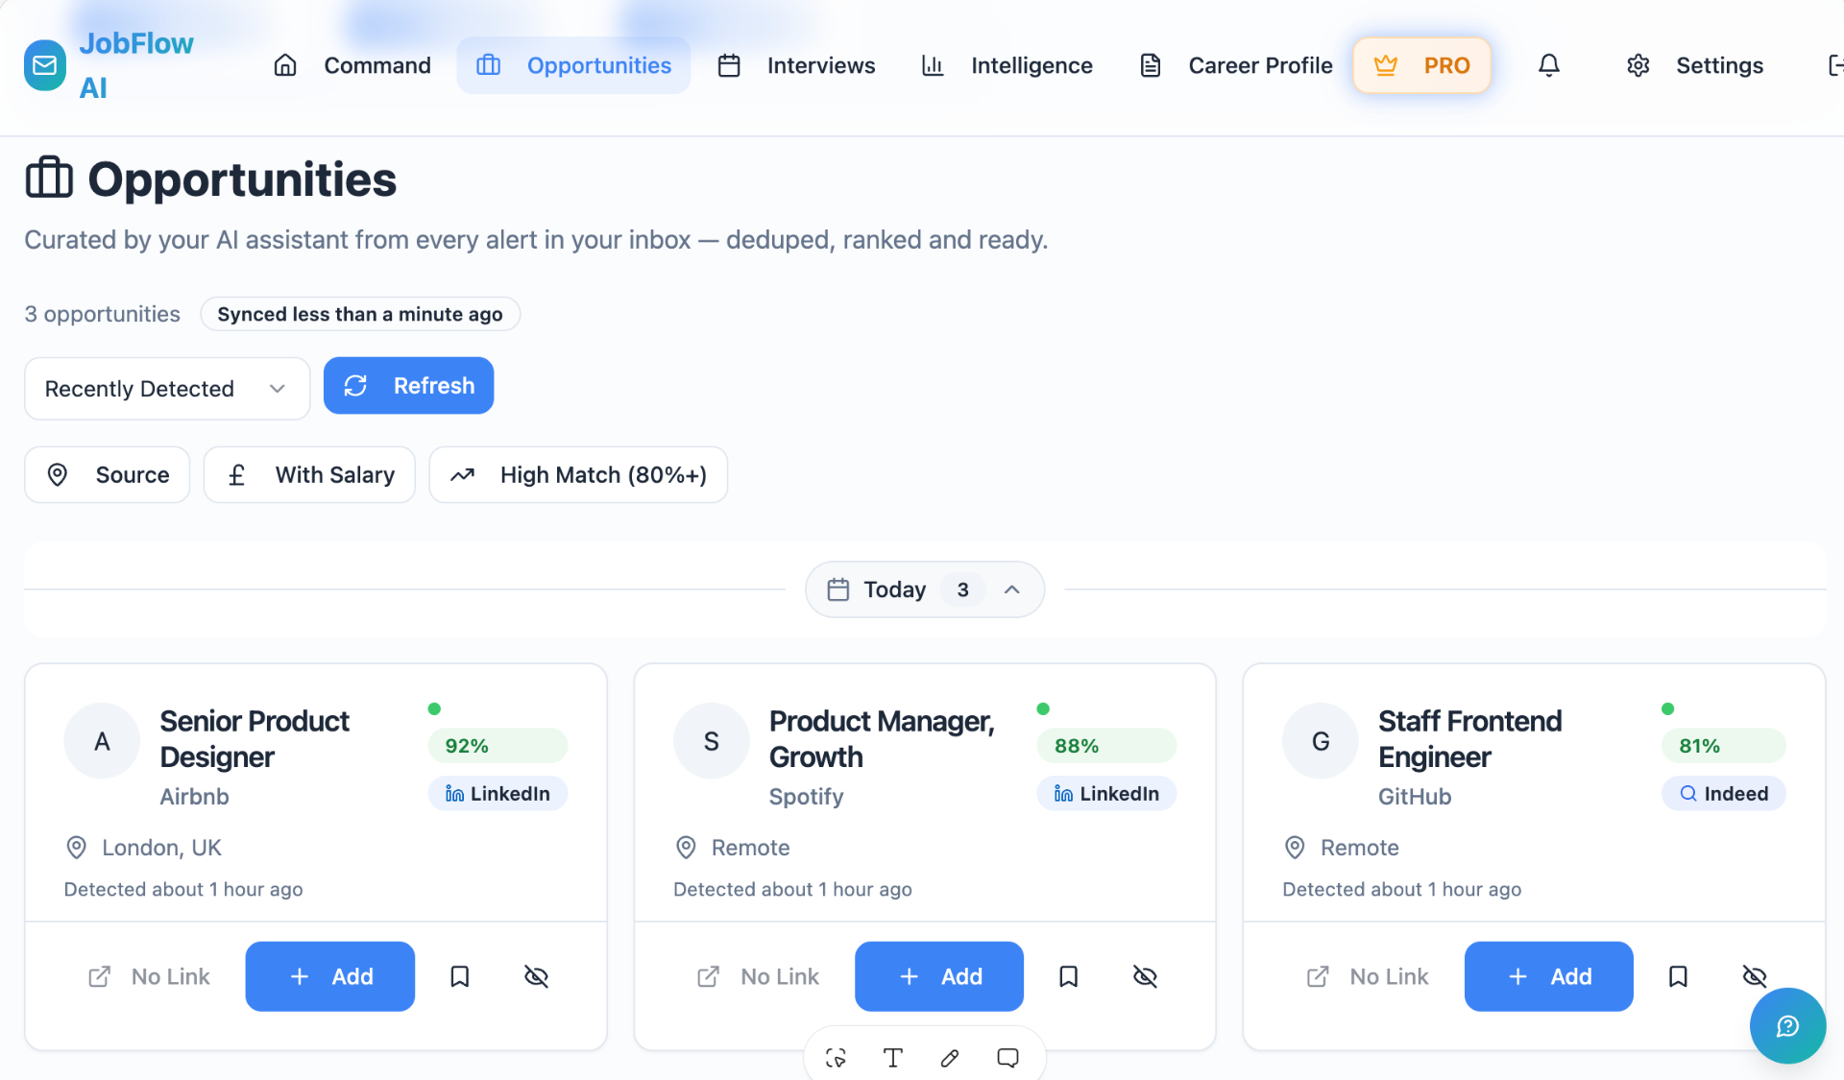Bookmark the Airbnb Senior Product Designer job
1844x1080 pixels.
point(460,976)
